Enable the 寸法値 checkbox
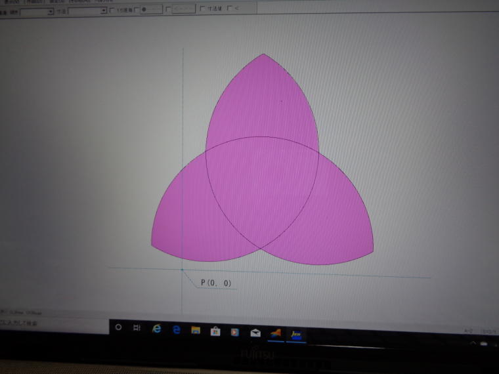 coord(202,9)
